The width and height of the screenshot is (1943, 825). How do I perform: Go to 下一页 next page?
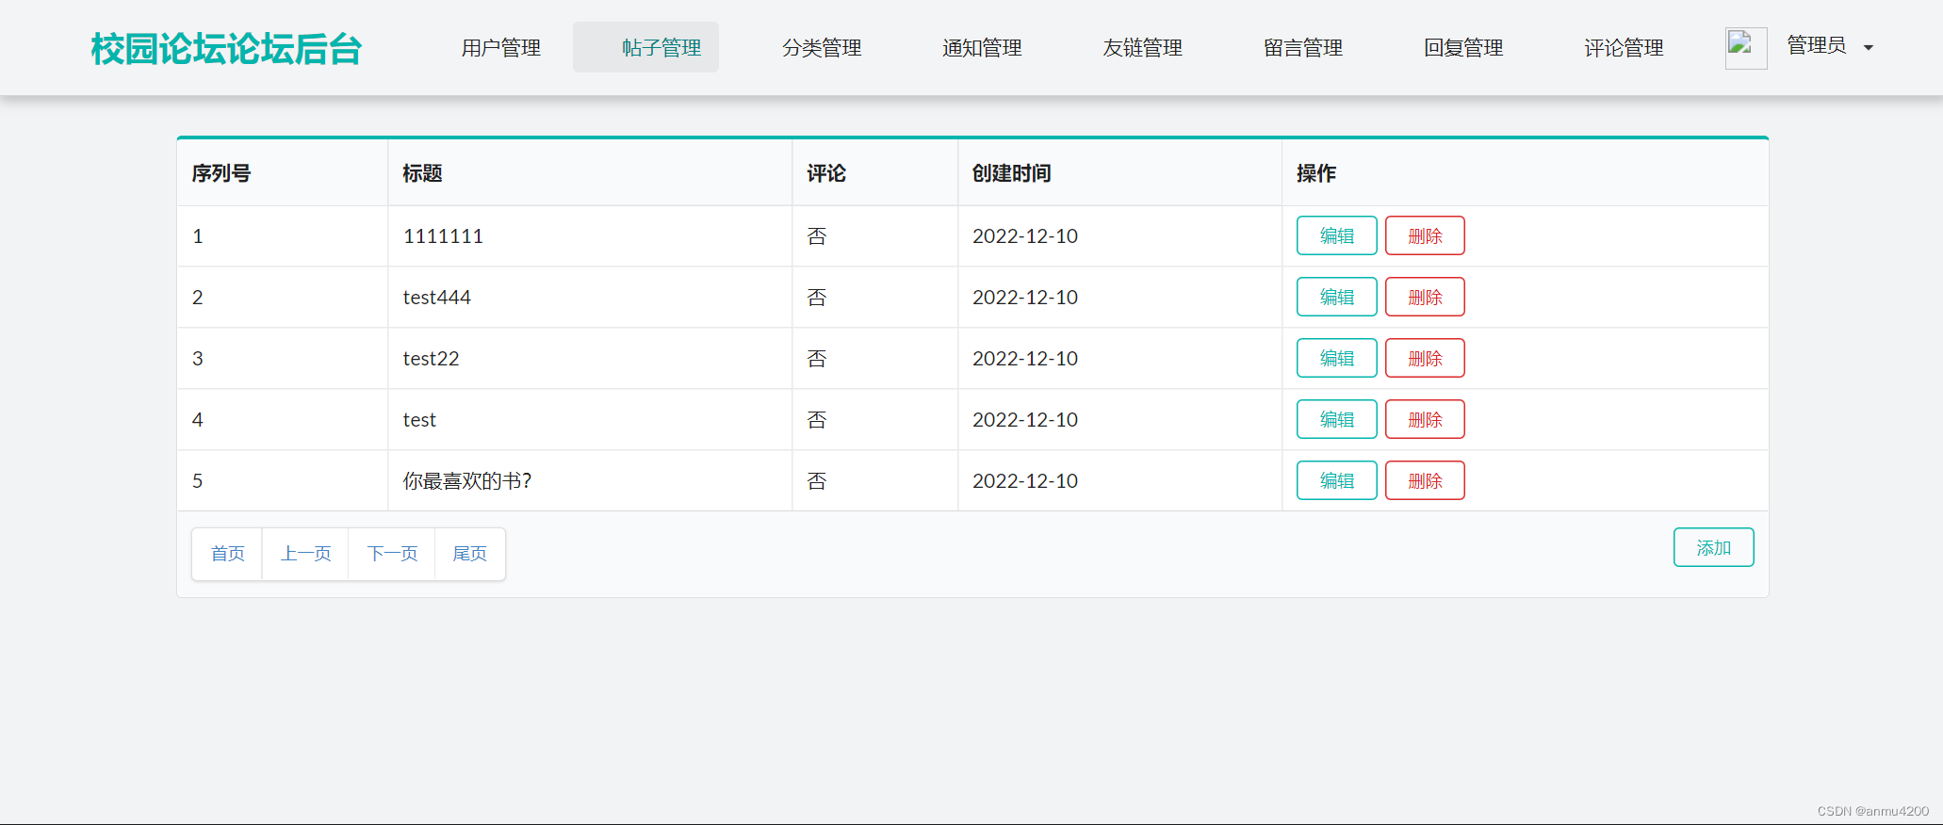(x=392, y=554)
